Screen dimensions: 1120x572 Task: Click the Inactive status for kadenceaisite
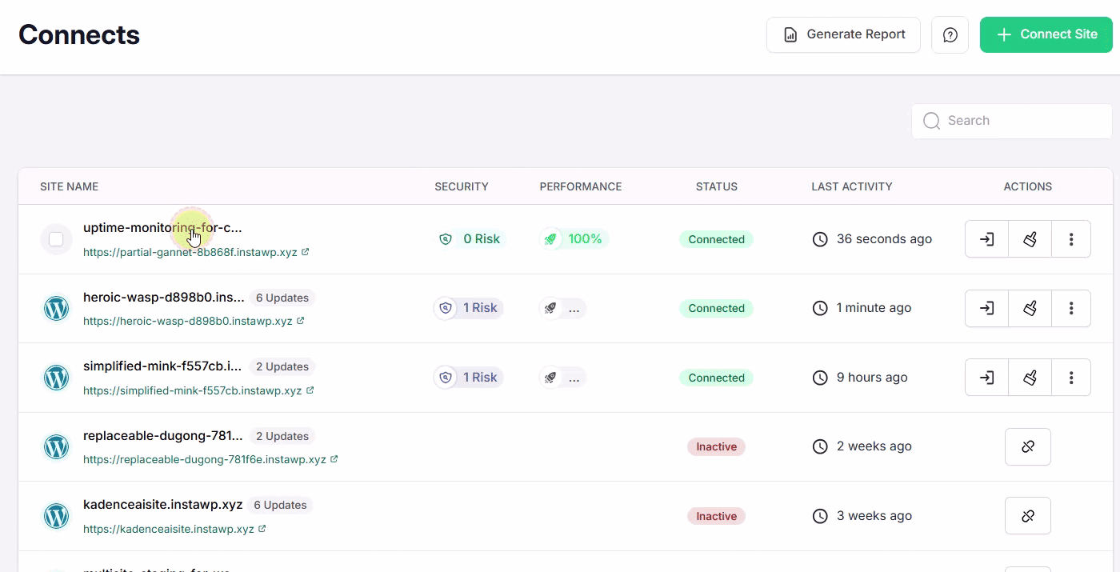(716, 516)
